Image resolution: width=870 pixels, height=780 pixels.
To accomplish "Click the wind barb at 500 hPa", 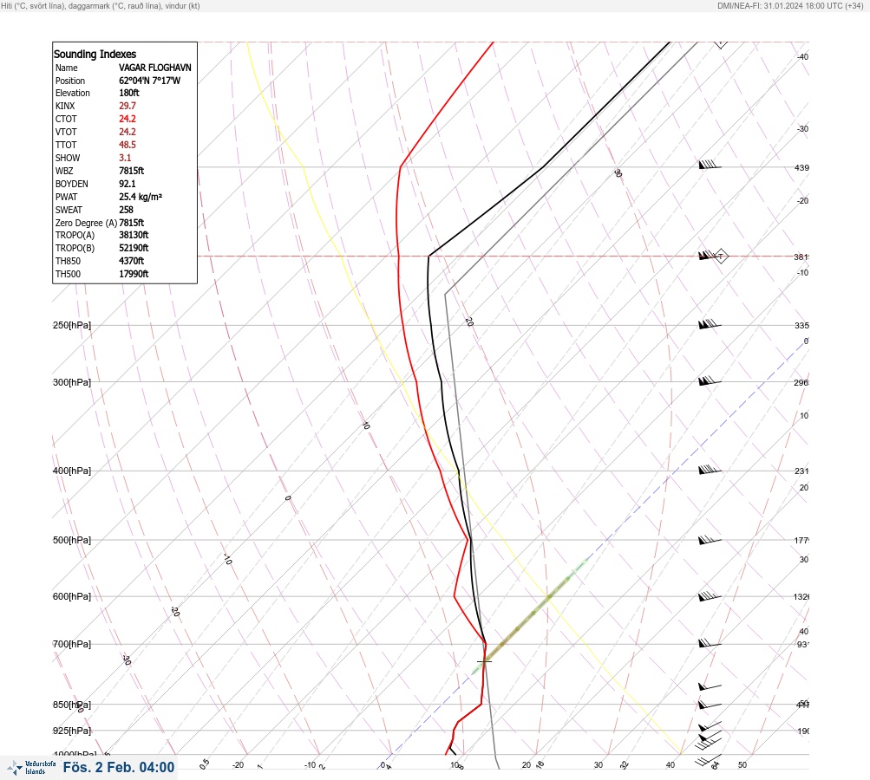I will [710, 539].
